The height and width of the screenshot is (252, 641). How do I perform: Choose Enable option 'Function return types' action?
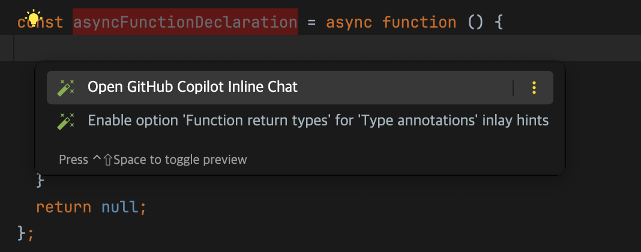tap(318, 121)
